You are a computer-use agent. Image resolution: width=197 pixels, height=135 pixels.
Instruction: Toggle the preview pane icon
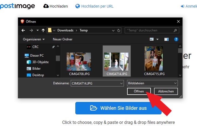click(x=166, y=39)
